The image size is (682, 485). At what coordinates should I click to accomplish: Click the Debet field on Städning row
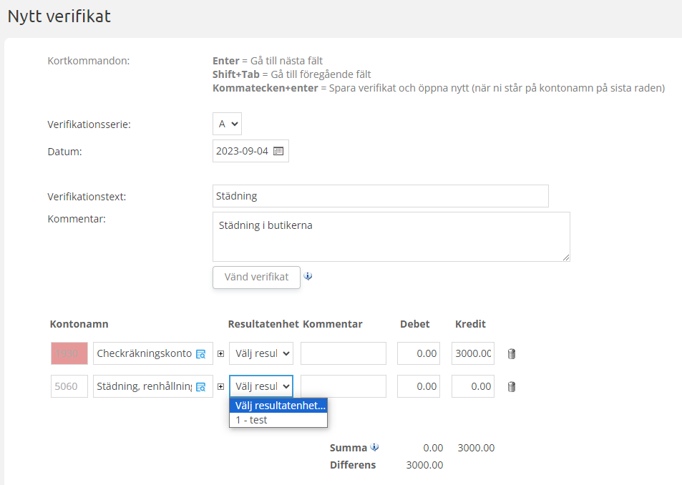coord(419,386)
